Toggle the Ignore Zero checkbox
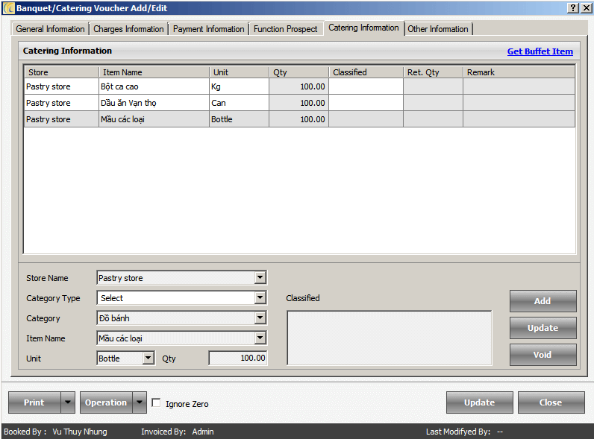Image resolution: width=594 pixels, height=439 pixels. [x=156, y=403]
